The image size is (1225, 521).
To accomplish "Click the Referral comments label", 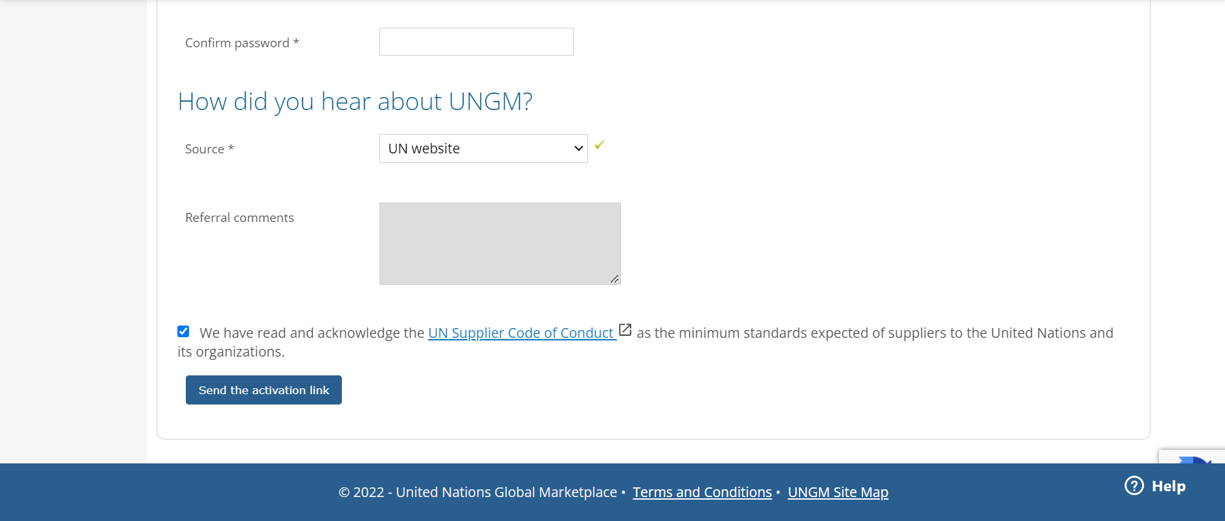I will coord(240,218).
